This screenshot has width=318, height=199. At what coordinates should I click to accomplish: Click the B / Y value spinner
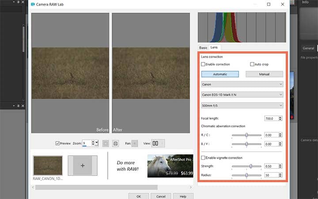280,144
